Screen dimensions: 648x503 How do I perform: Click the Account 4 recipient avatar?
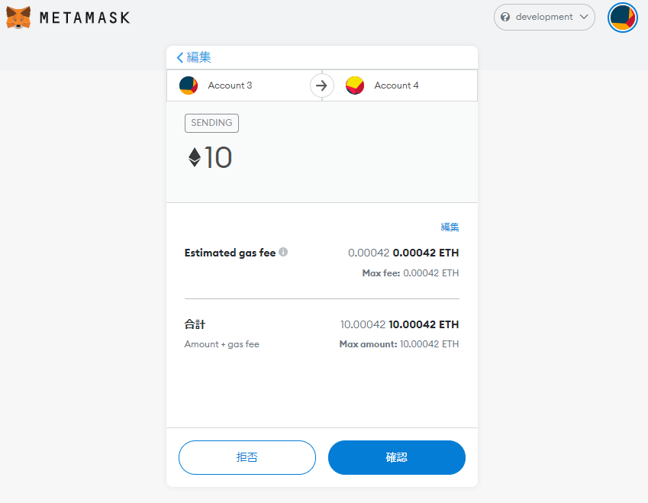pyautogui.click(x=355, y=85)
